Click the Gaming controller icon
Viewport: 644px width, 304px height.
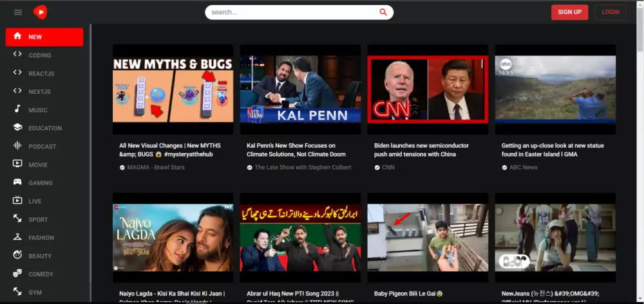17,182
